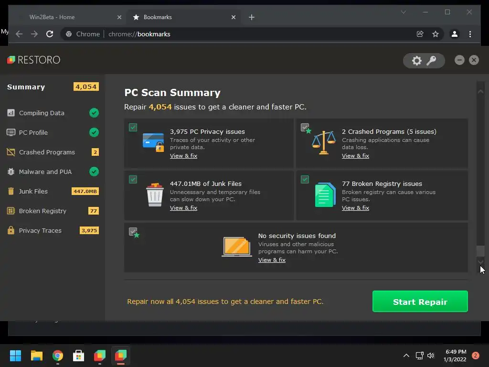Open a new Chrome tab
489x367 pixels.
252,17
